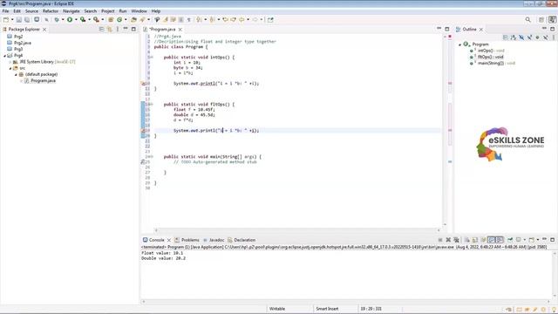This screenshot has height=314, width=558.
Task: Click the Save toolbar icon
Action: [x=19, y=19]
